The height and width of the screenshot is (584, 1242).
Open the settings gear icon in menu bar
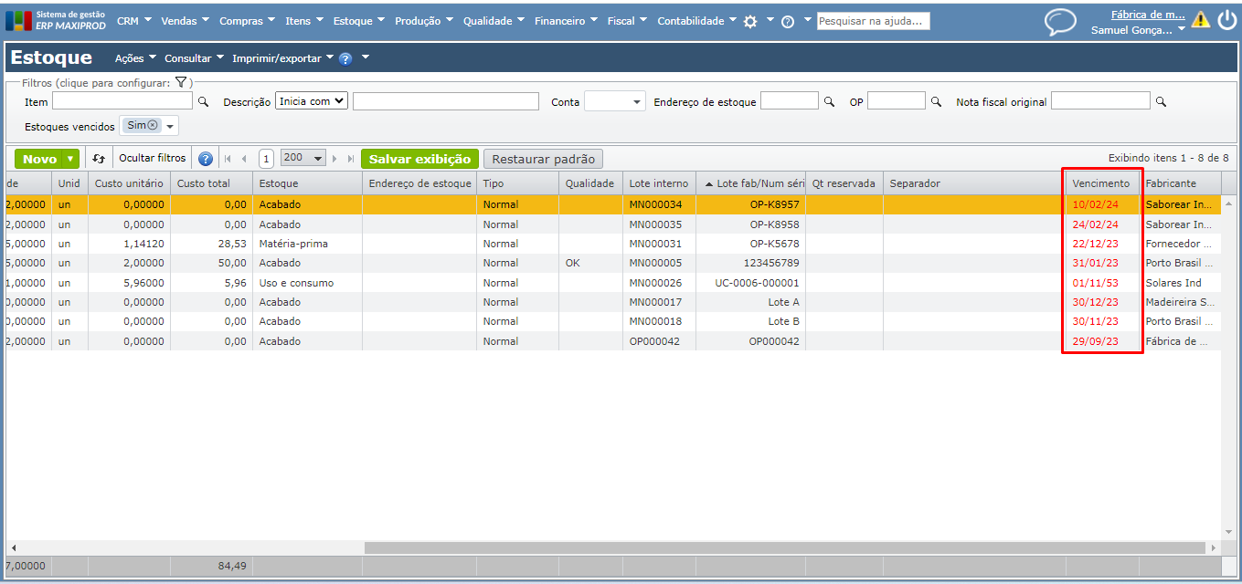click(x=750, y=21)
